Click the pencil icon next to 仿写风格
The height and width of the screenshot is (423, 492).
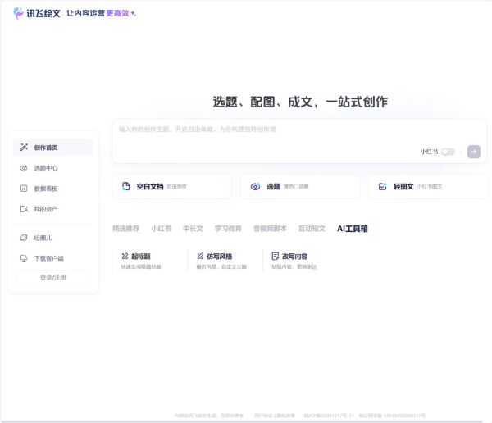point(200,257)
